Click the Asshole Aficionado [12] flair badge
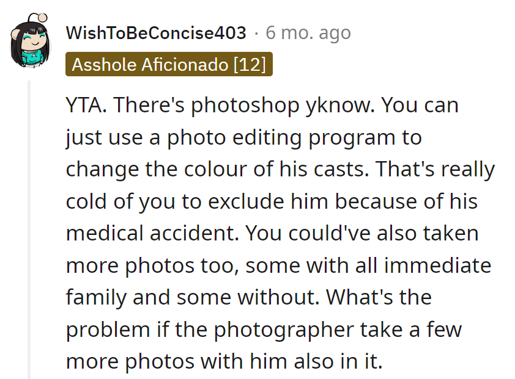Viewport: 515px width, 379px height. pos(168,65)
